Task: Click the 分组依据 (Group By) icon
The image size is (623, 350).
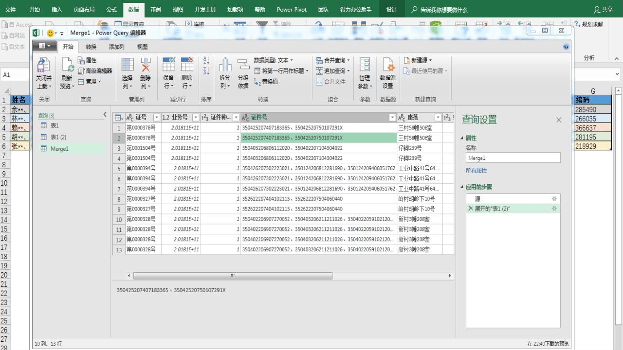Action: (x=243, y=66)
